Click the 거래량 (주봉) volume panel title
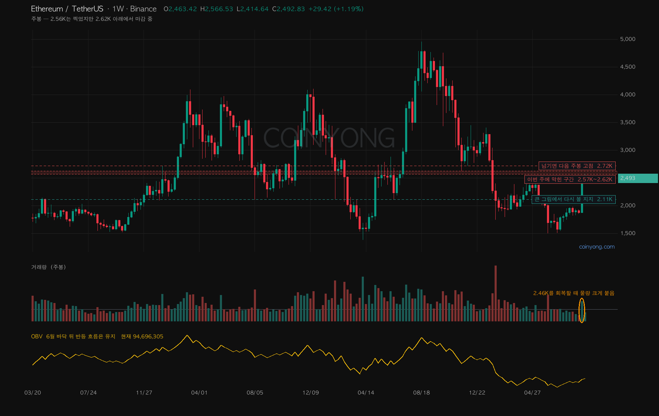This screenshot has height=416, width=659. [x=49, y=267]
